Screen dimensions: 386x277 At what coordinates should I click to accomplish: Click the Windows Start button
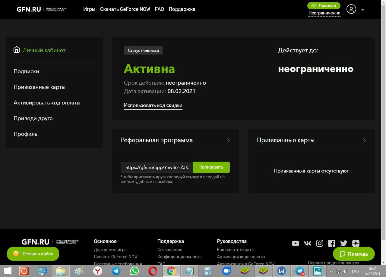click(x=7, y=271)
